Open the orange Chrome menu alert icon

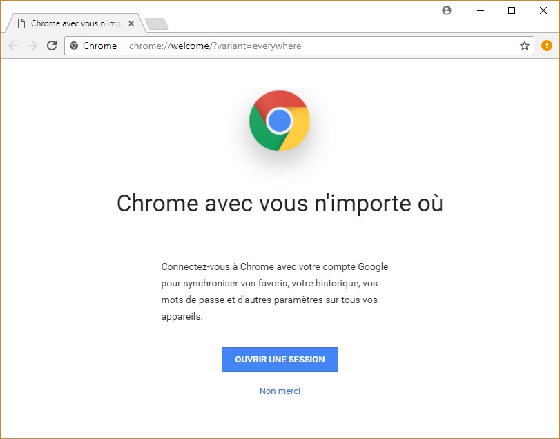click(x=547, y=46)
